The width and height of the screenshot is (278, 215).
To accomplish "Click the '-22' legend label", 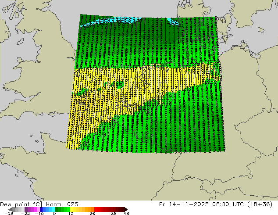I will (25, 214).
